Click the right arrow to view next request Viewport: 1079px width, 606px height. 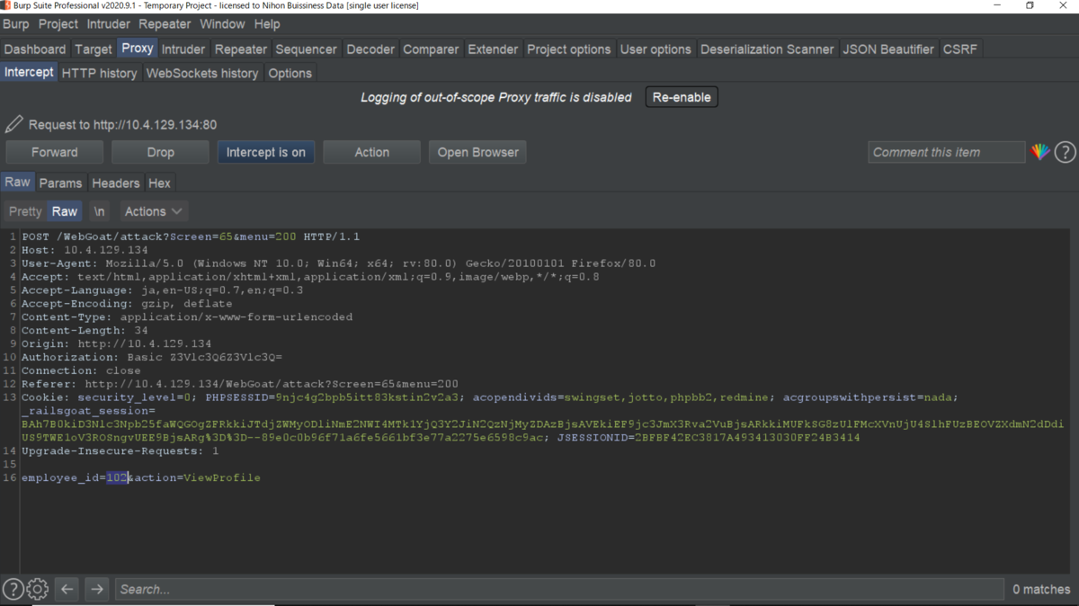(96, 589)
